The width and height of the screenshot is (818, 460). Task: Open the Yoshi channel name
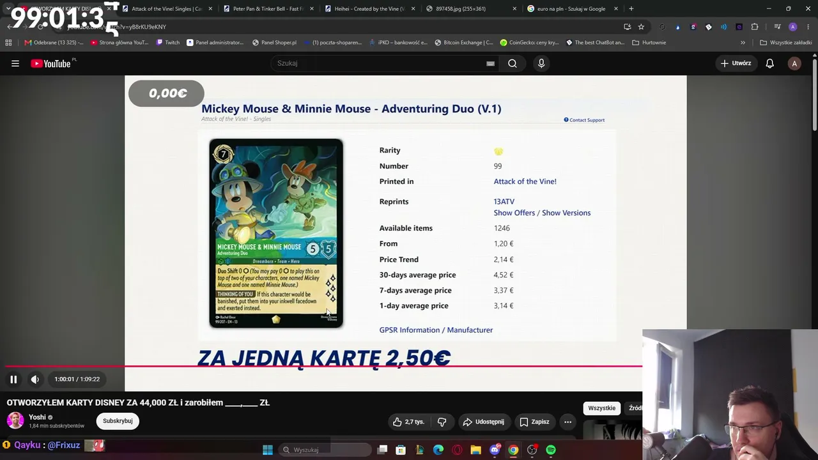pos(37,417)
